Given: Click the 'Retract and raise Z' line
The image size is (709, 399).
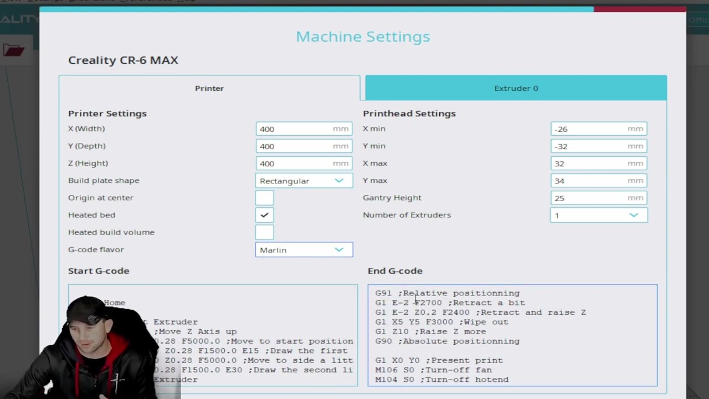Looking at the screenshot, I should point(481,312).
